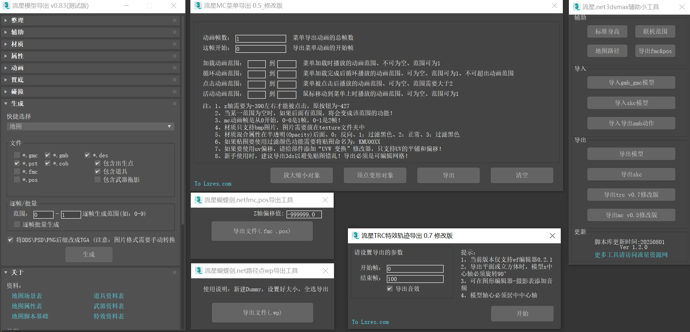Collapse the 关于 rollout
690x332 pixels.
pyautogui.click(x=90, y=273)
